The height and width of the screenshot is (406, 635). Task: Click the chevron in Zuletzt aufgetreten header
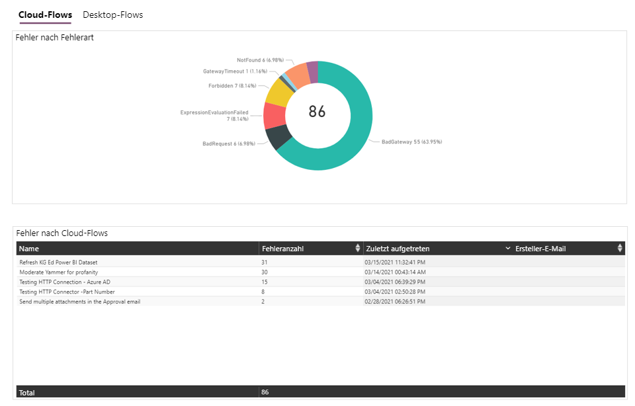(508, 249)
